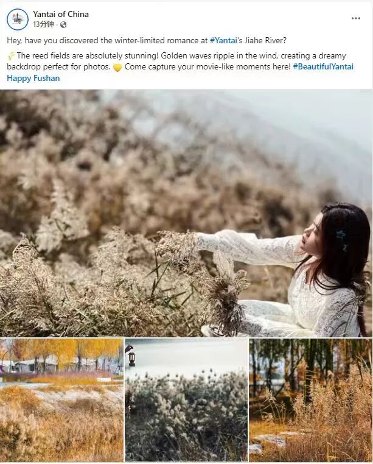
Task: Click the globe public audience icon
Action: [x=63, y=25]
